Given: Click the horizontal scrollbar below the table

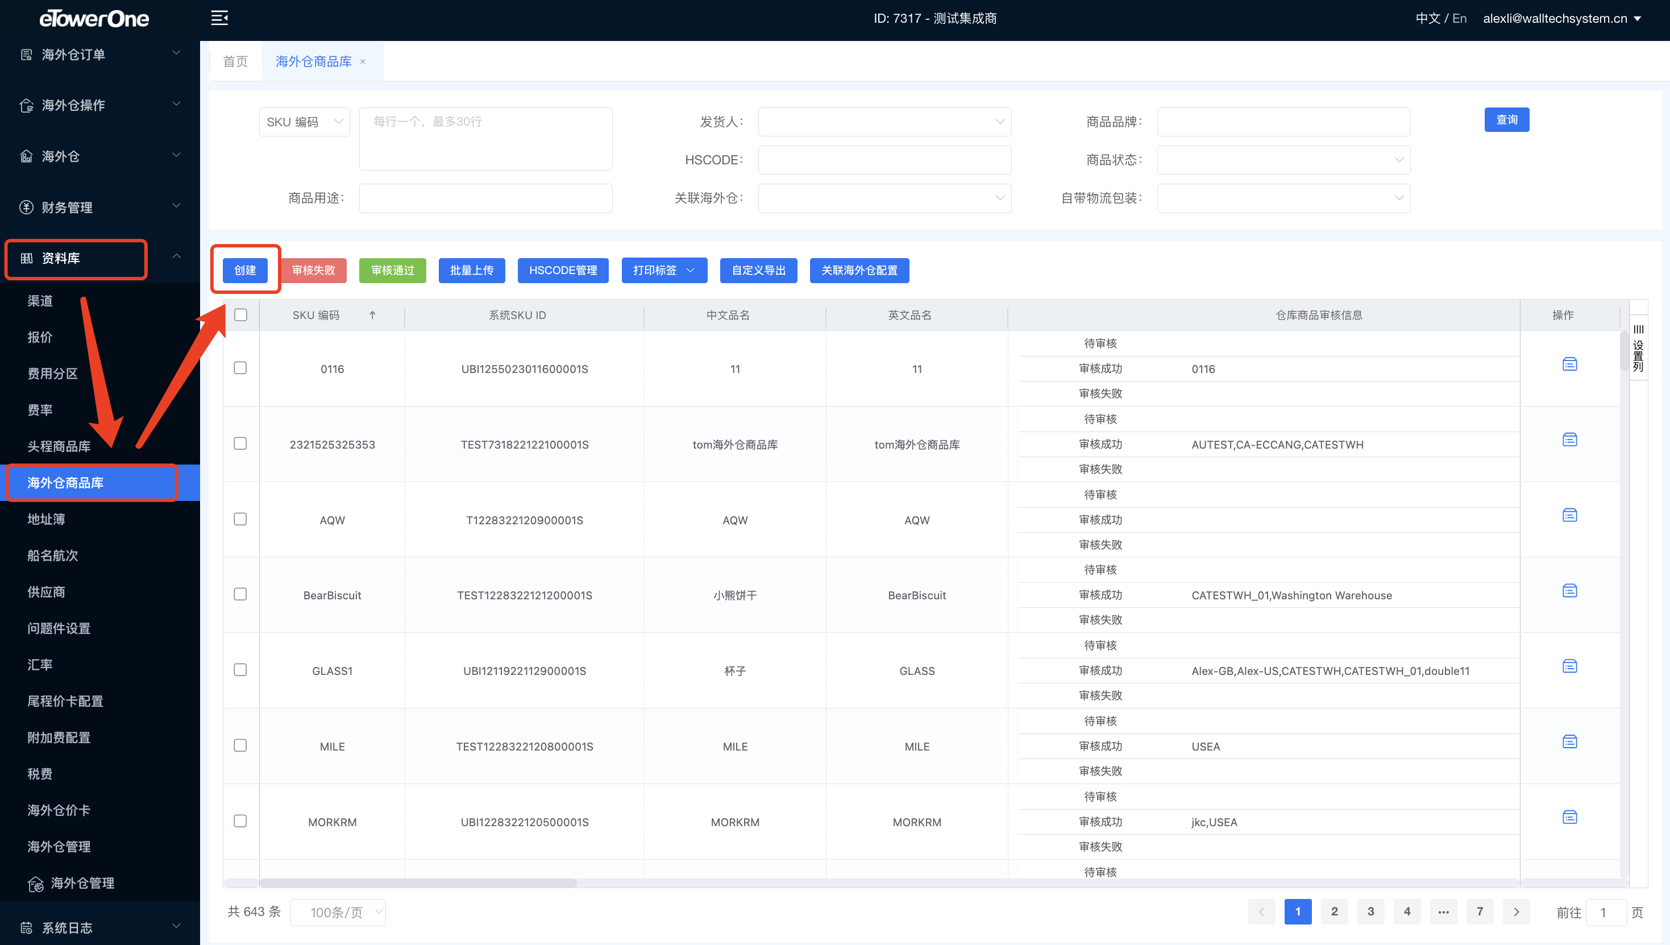Looking at the screenshot, I should (x=418, y=882).
